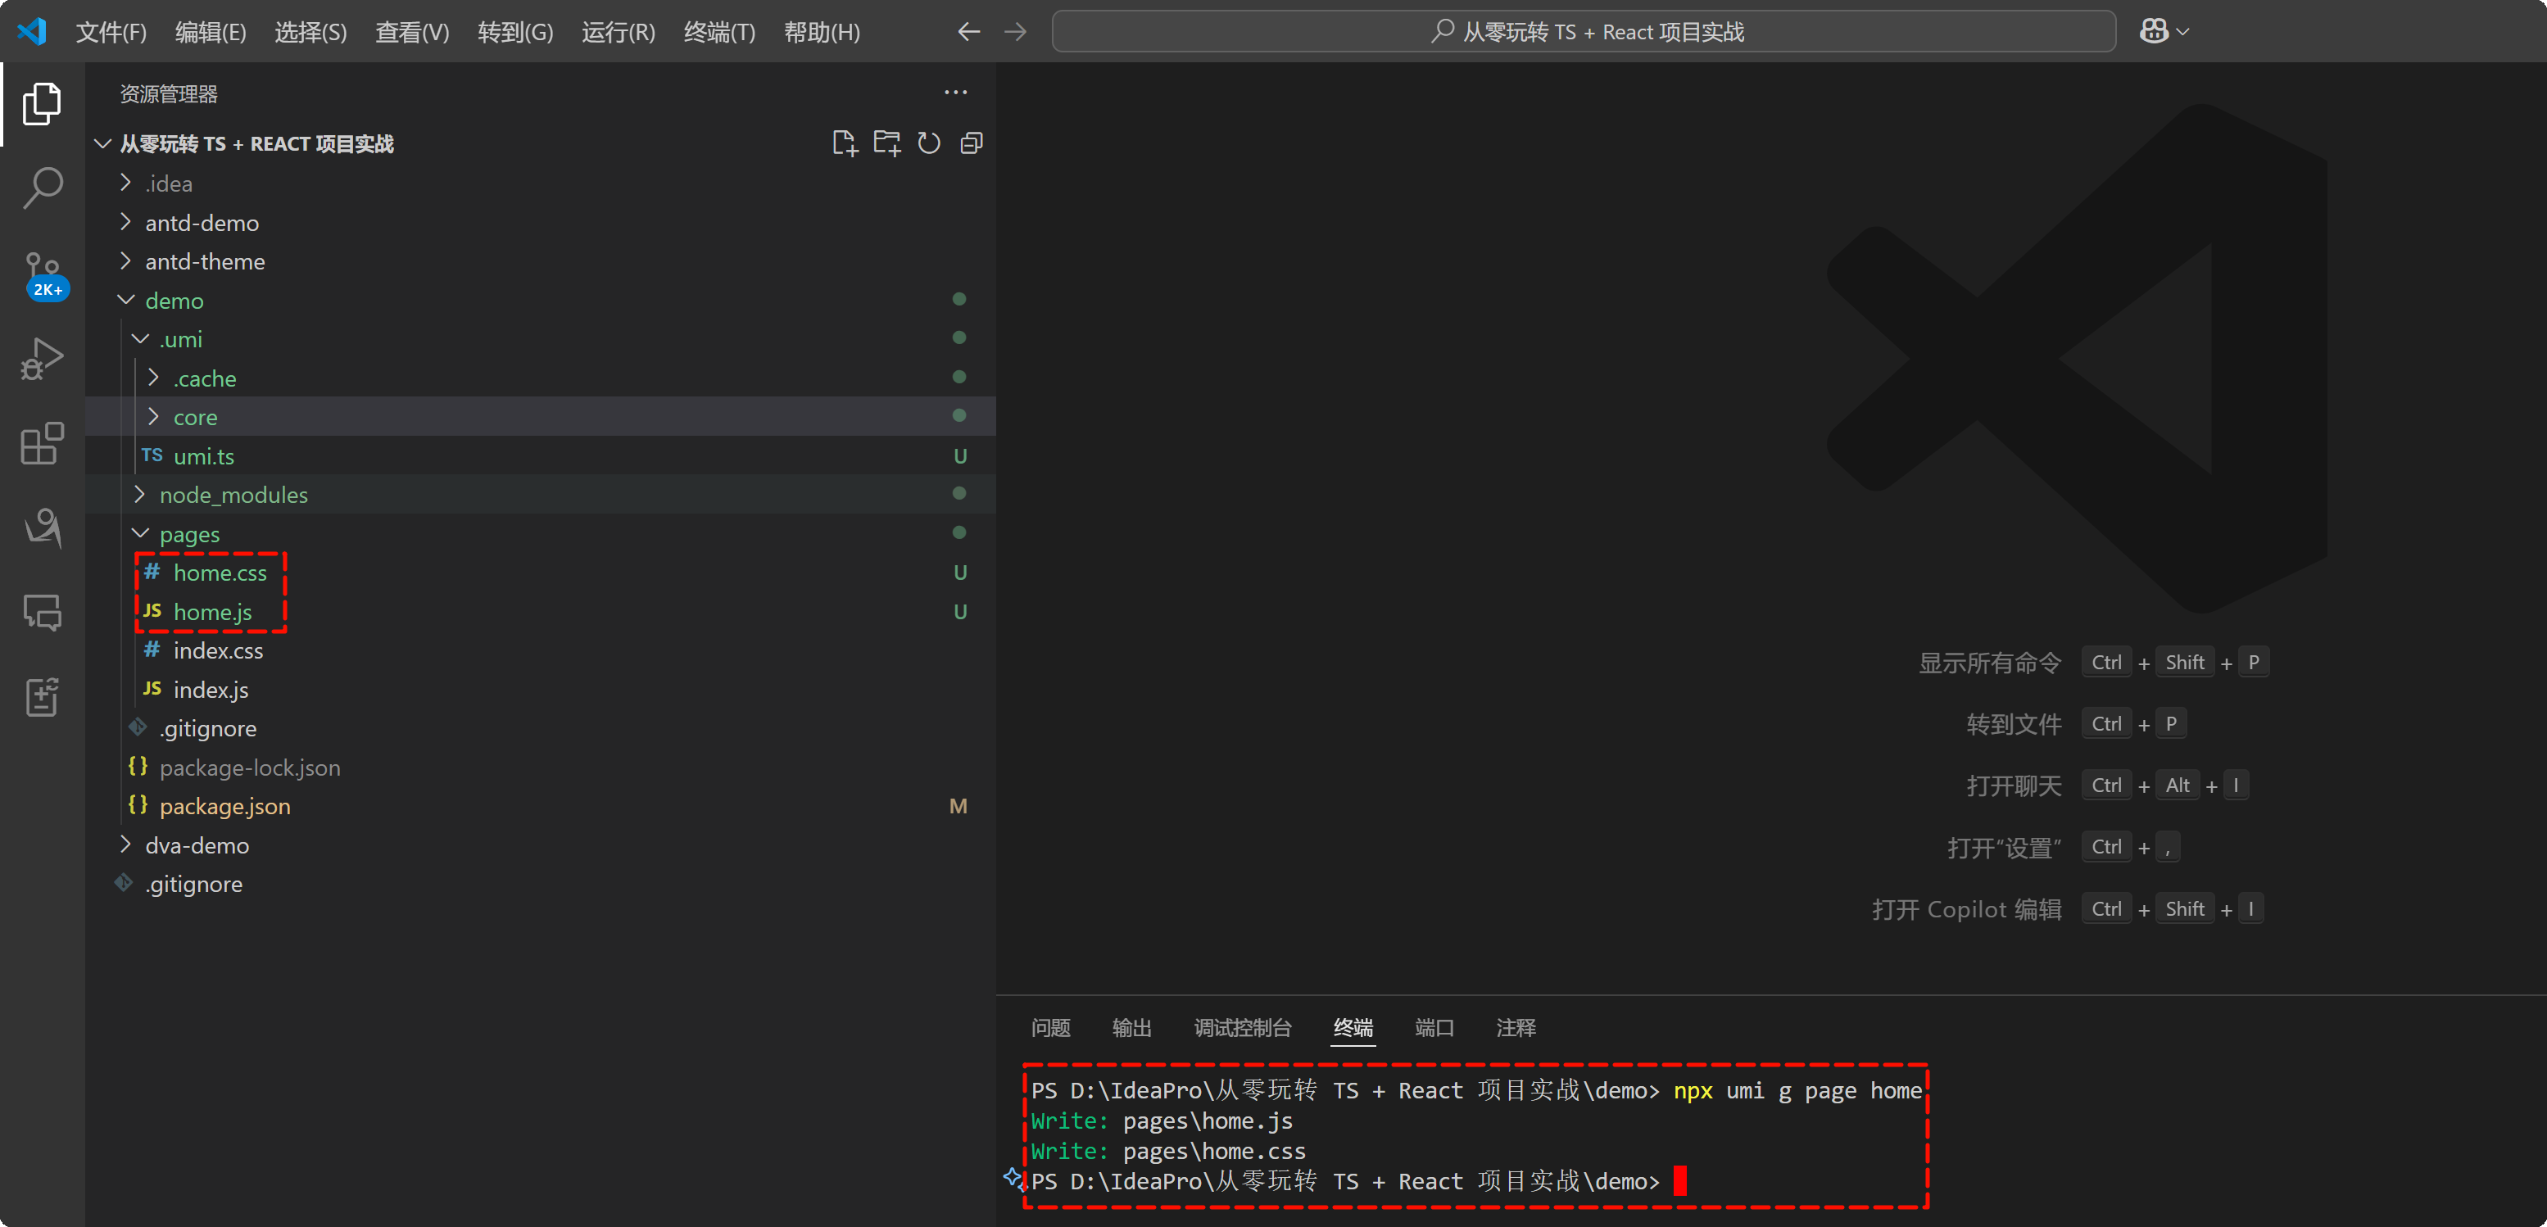
Task: Go forward using the right arrow
Action: [x=1015, y=32]
